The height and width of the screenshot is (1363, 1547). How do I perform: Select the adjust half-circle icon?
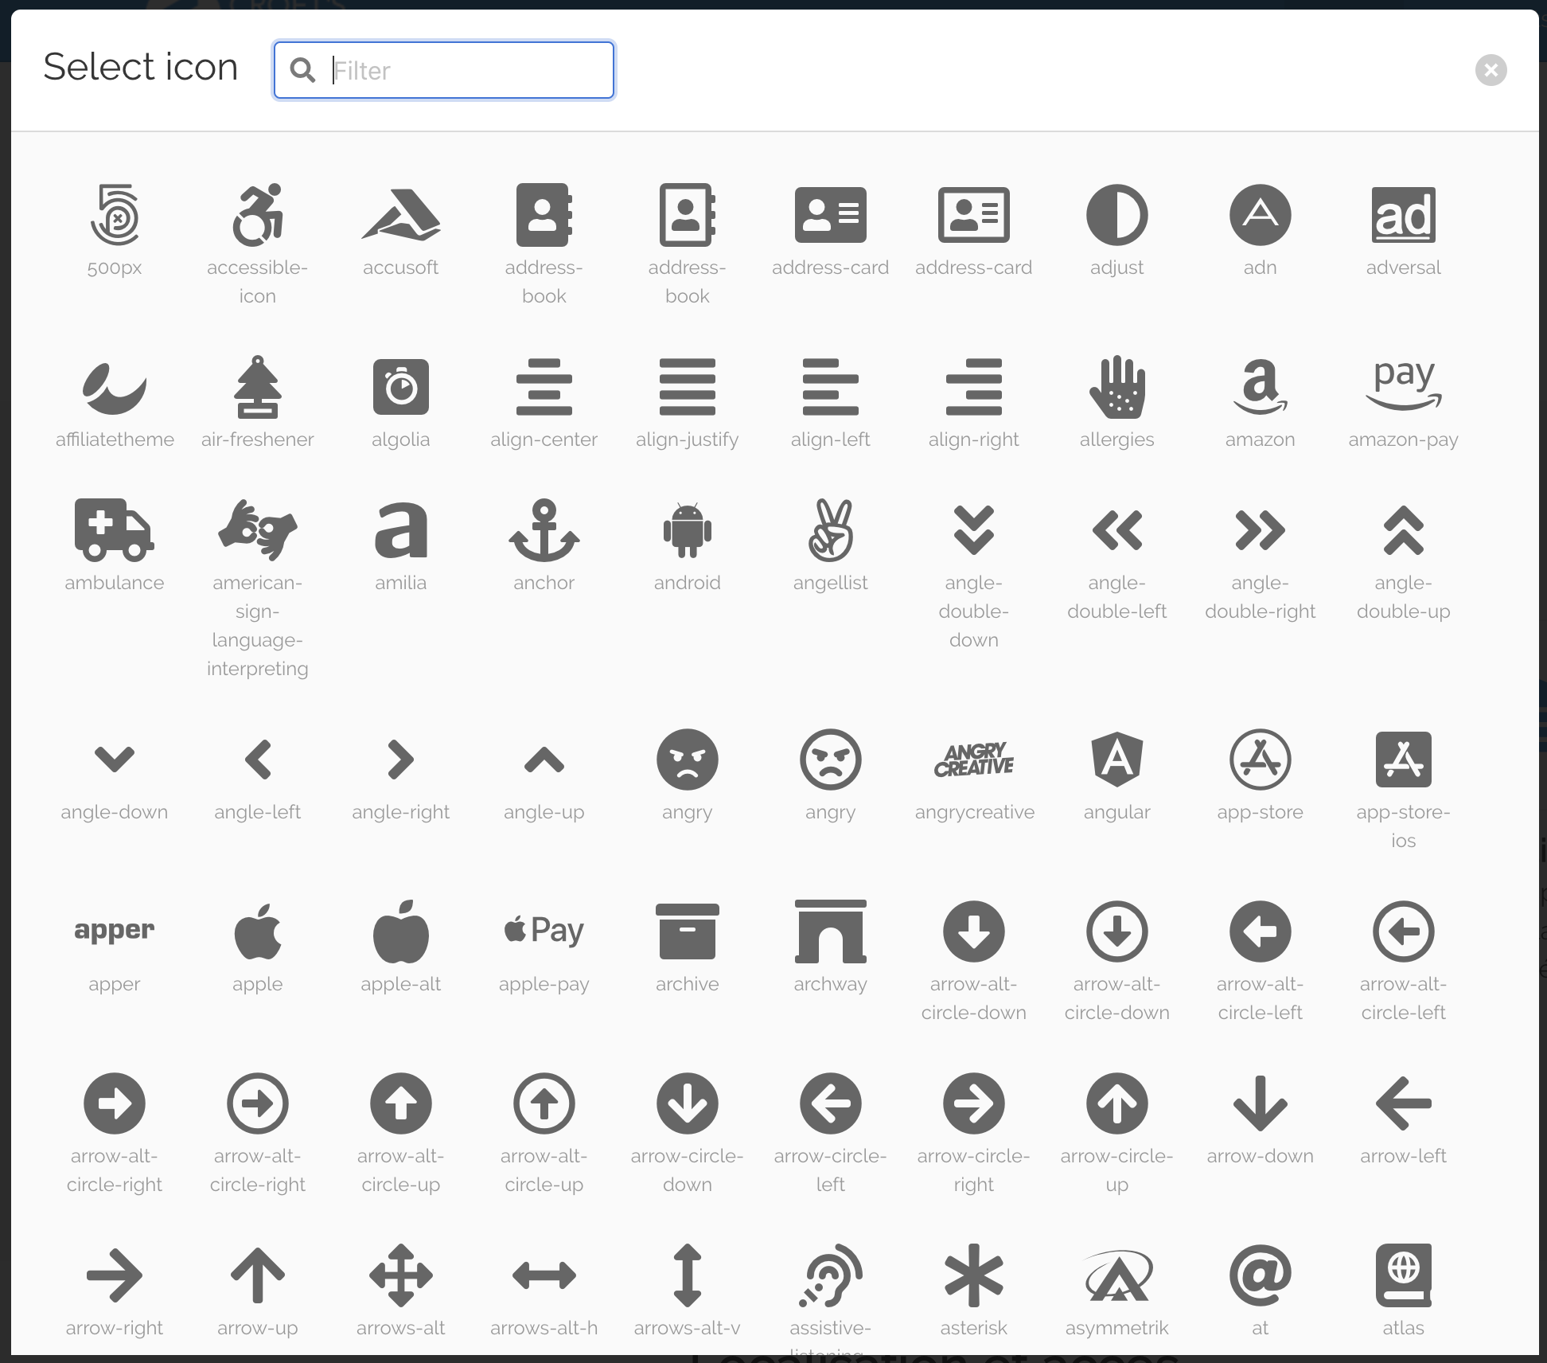[x=1116, y=215]
